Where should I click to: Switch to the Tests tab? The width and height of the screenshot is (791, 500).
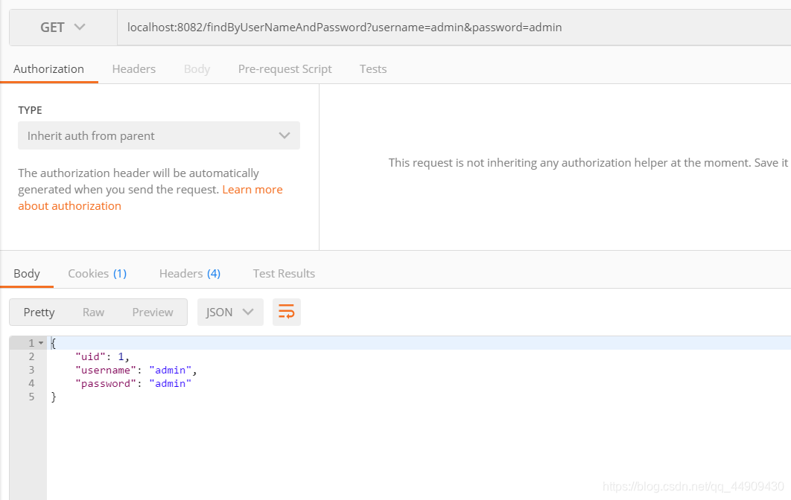coord(373,69)
